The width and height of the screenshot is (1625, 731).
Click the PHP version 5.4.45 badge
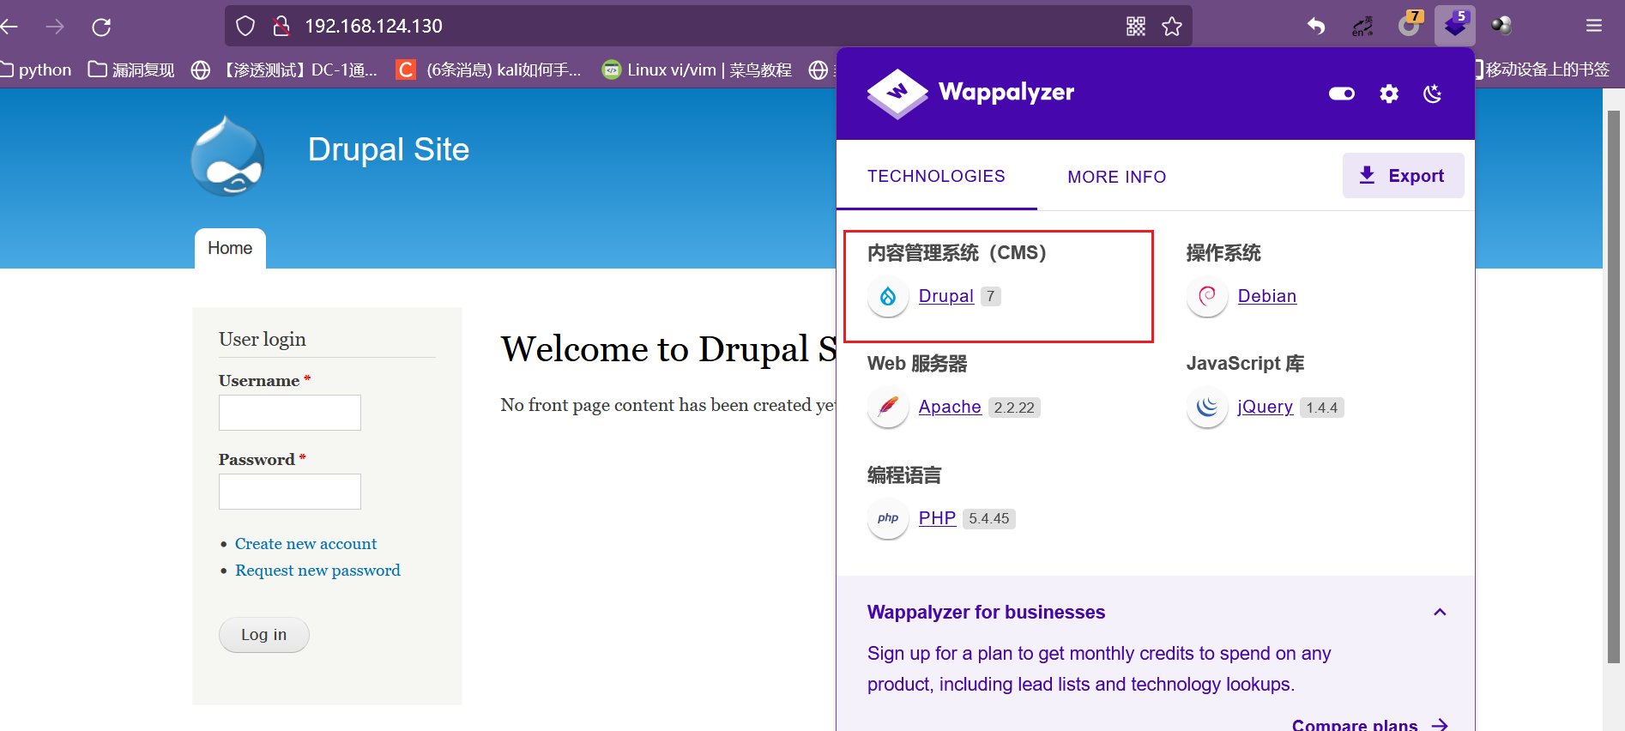click(988, 518)
